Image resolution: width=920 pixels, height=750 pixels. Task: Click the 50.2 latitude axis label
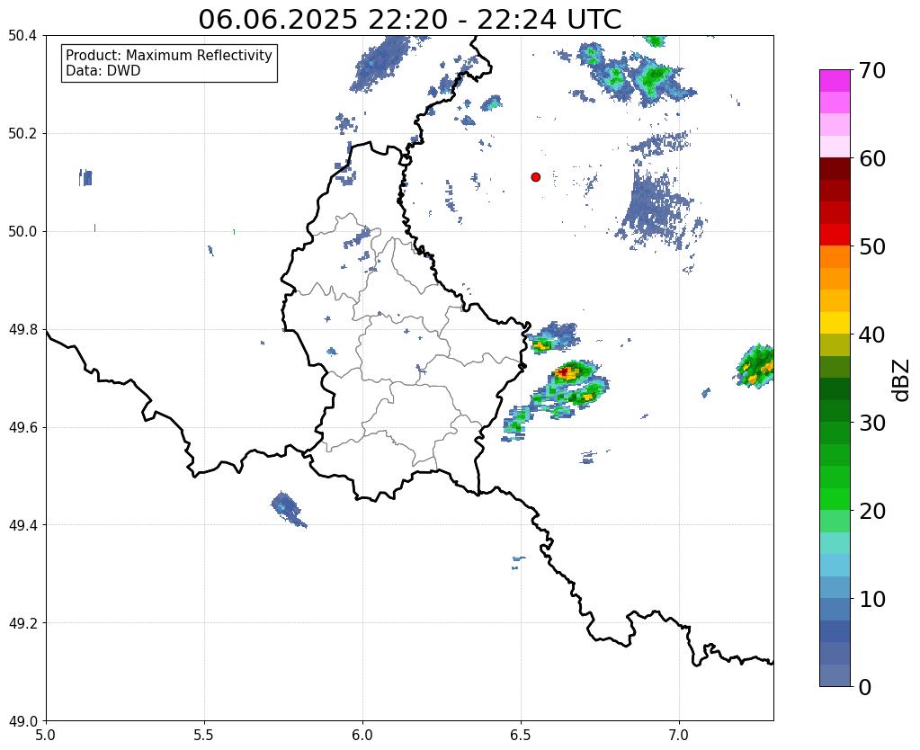click(22, 134)
